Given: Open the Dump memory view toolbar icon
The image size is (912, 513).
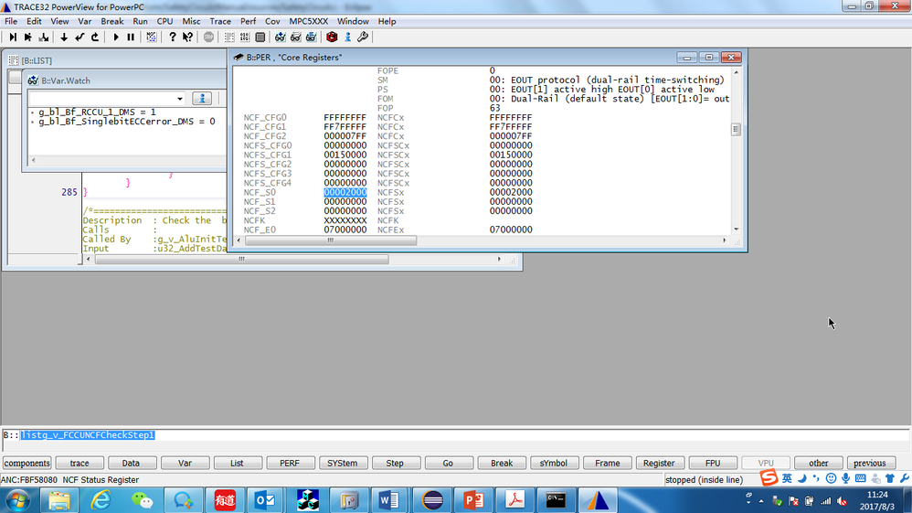Looking at the screenshot, I should coord(245,37).
